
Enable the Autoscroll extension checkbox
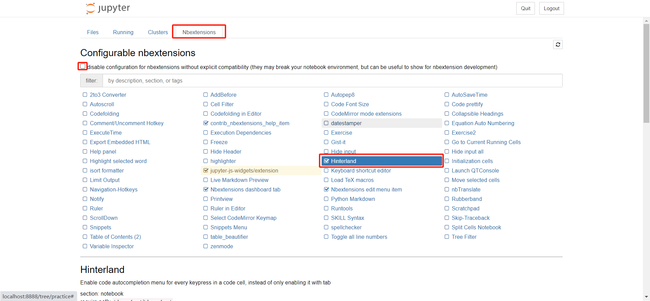[85, 104]
